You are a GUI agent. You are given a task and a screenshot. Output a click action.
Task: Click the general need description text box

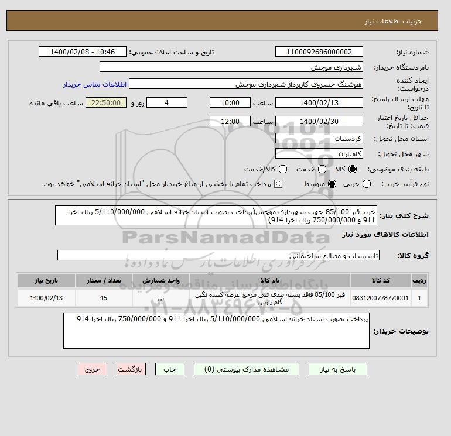216,215
